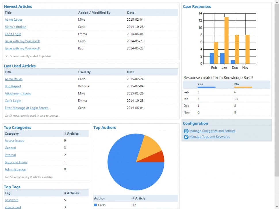Open Acme Issues in Last Used Articles
The width and height of the screenshot is (279, 209).
point(14,79)
